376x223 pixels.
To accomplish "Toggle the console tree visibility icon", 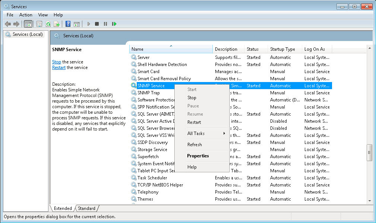I will 28,24.
